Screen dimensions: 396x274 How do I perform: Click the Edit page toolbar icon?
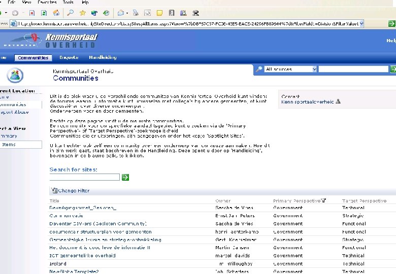tap(148, 13)
